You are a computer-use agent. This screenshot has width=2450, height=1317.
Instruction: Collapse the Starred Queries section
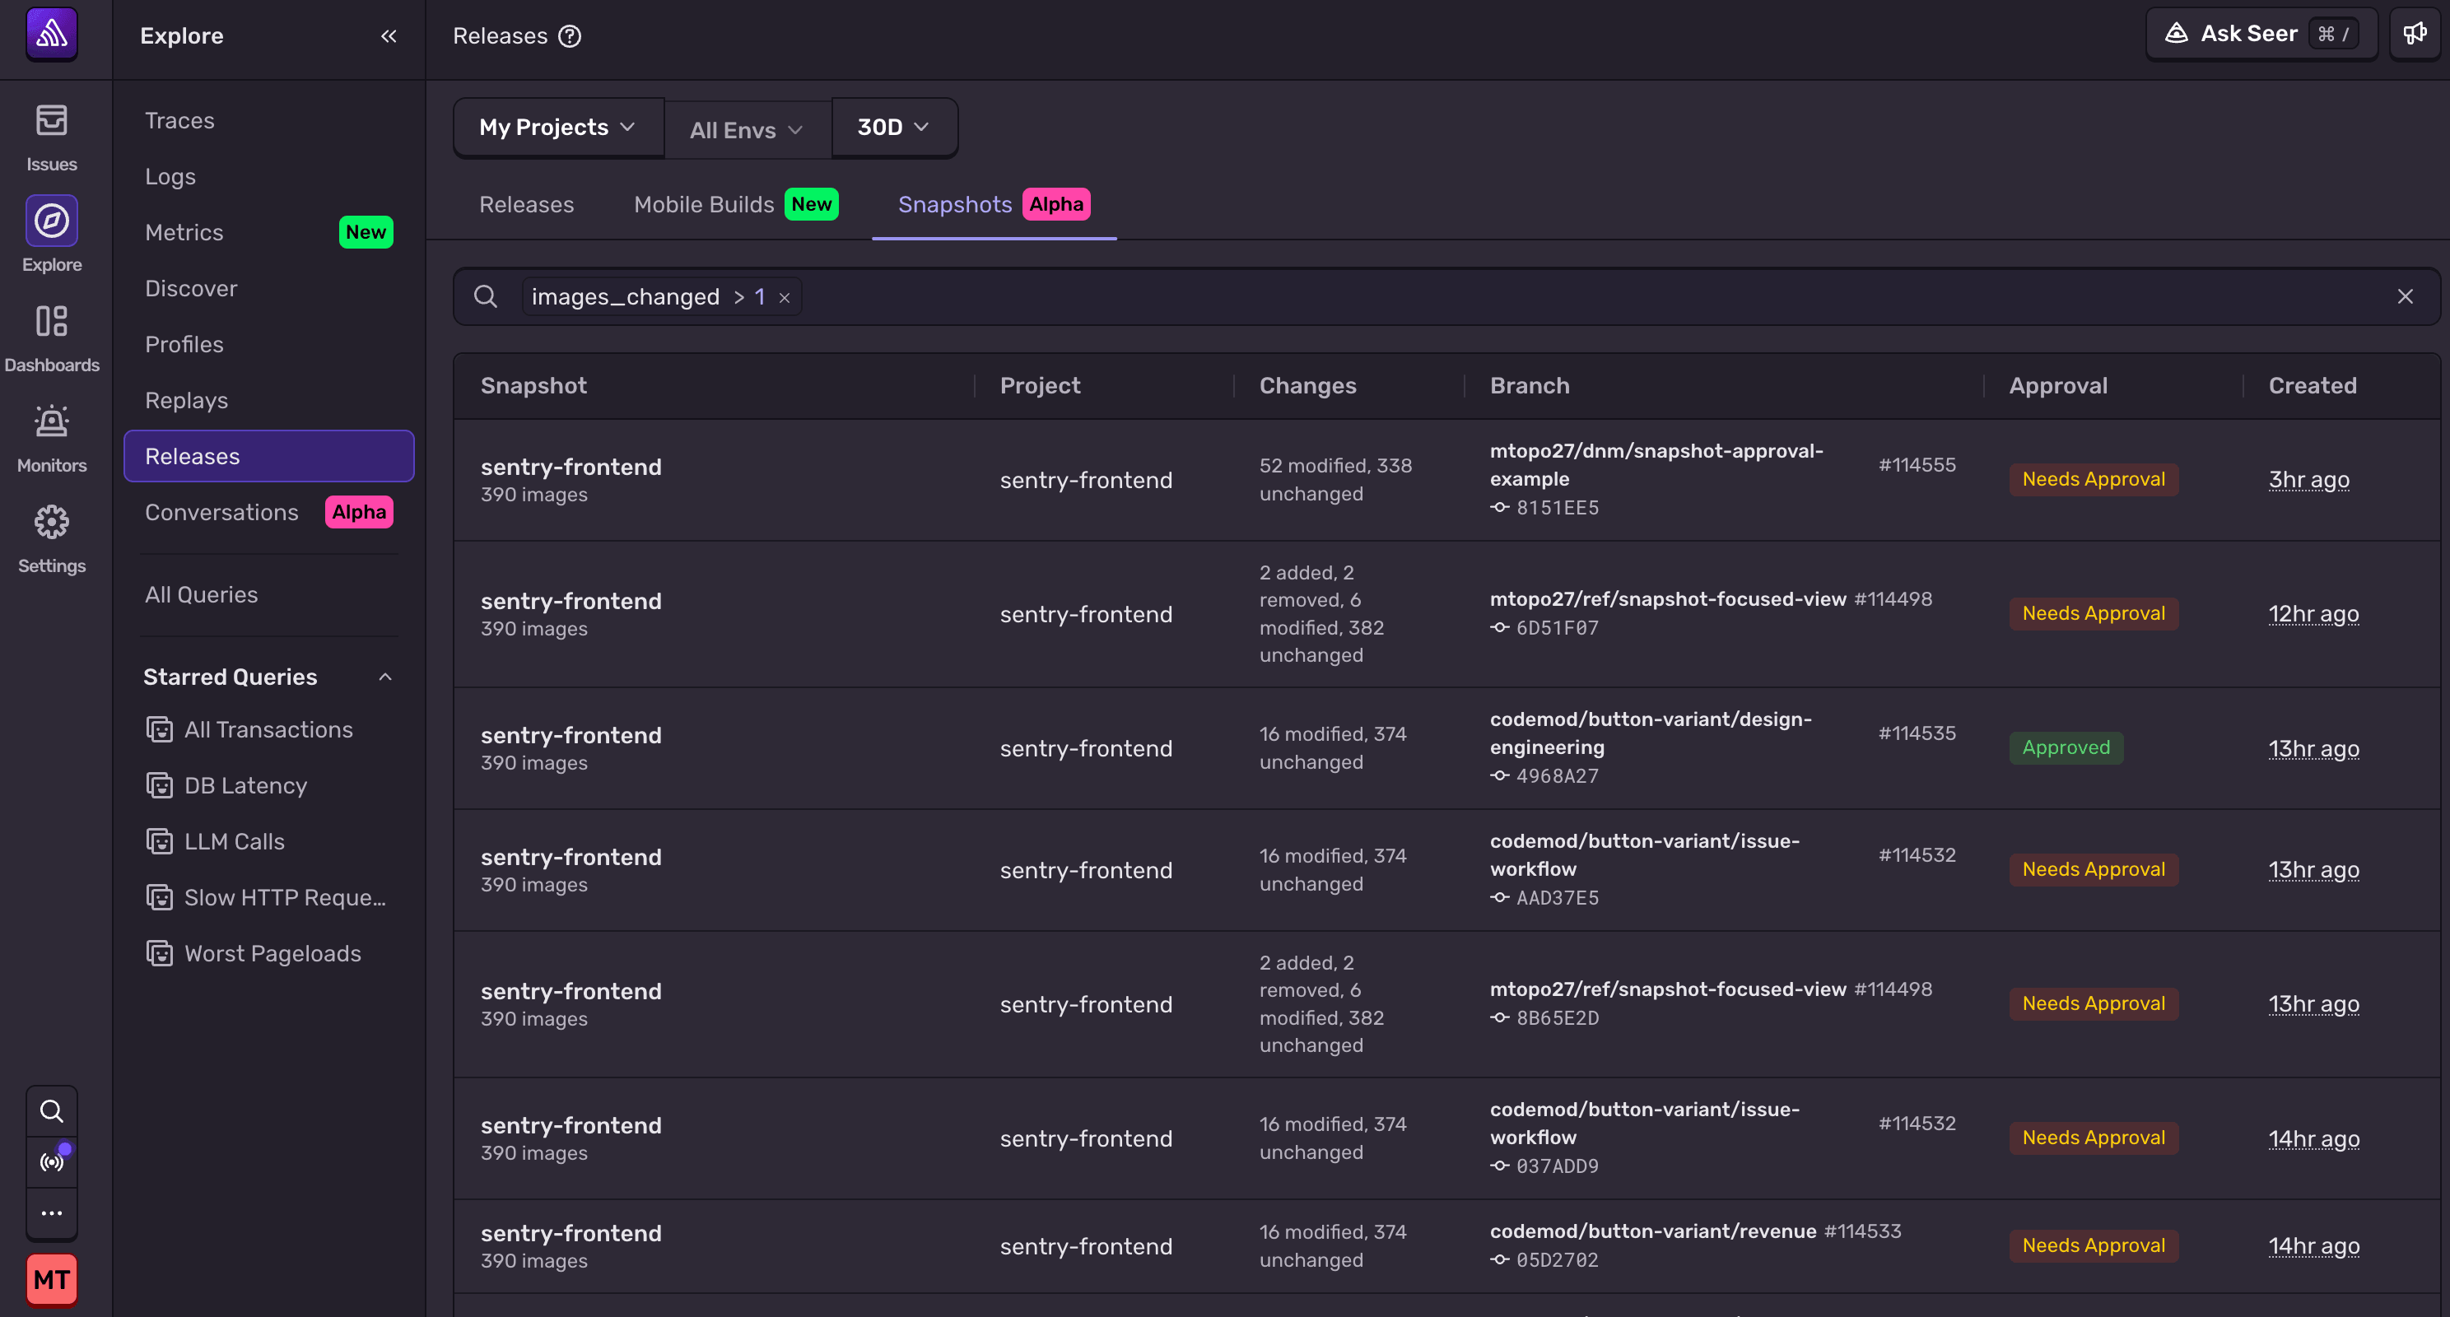coord(385,677)
